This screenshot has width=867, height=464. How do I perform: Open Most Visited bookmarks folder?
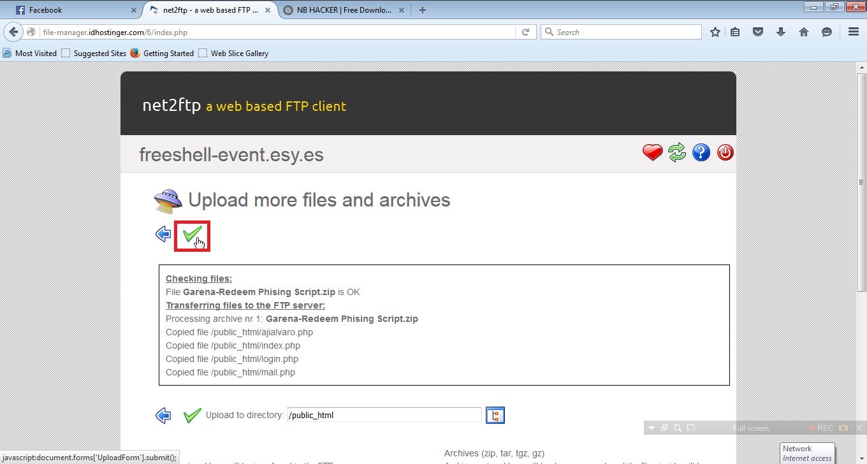pos(30,54)
